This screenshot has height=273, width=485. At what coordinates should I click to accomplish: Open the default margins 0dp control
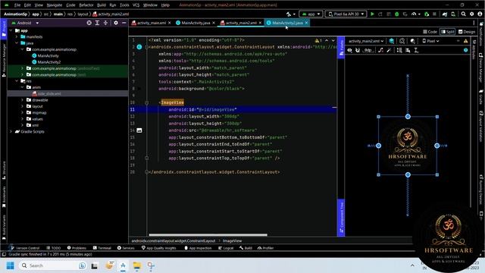[368, 50]
